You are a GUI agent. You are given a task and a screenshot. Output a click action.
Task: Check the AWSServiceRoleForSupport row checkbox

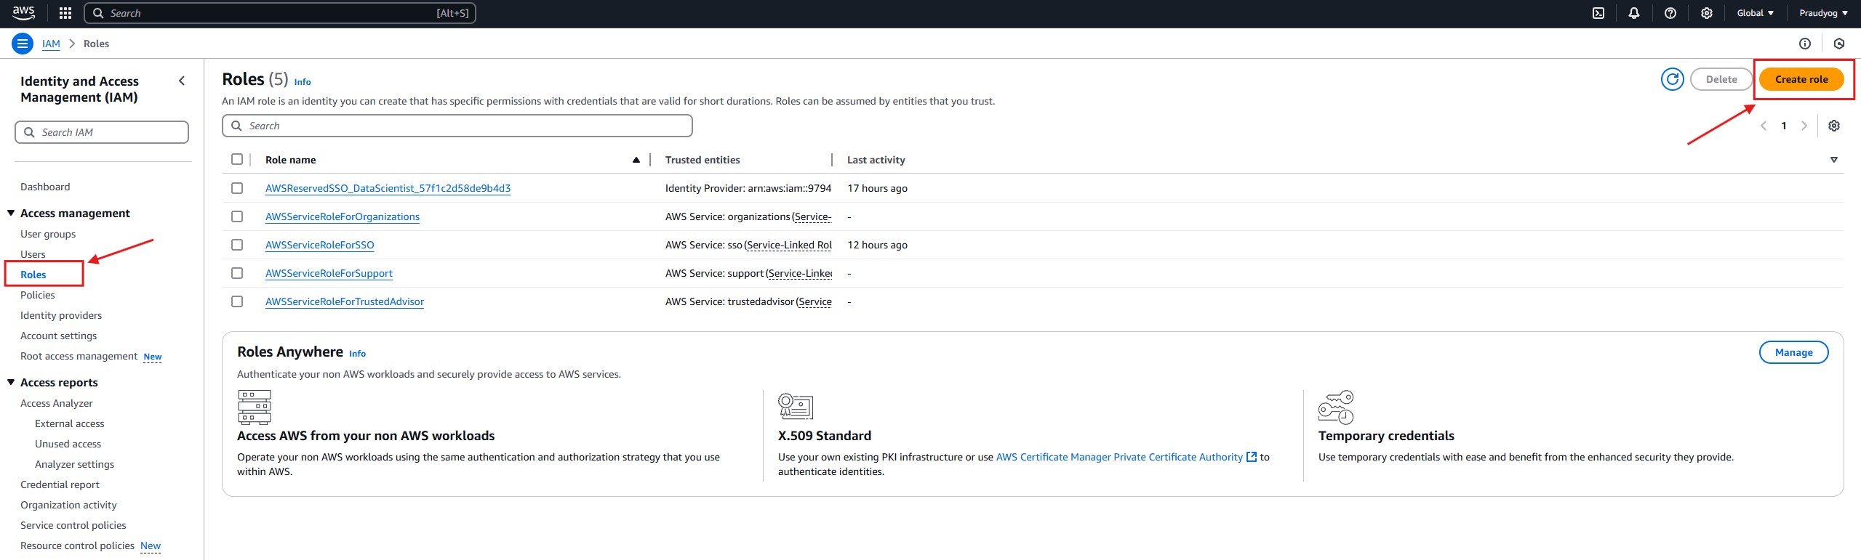click(x=237, y=273)
